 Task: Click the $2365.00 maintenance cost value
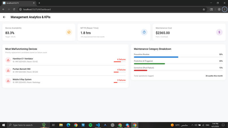[x=163, y=33]
